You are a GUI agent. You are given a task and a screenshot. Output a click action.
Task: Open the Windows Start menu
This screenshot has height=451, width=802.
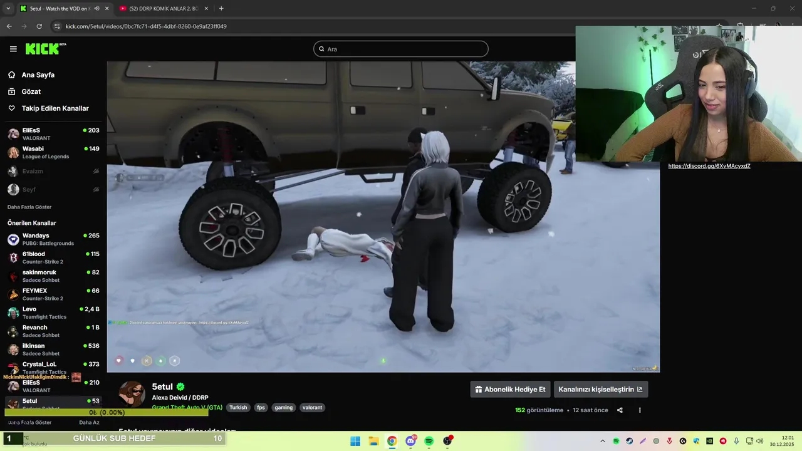pos(355,441)
